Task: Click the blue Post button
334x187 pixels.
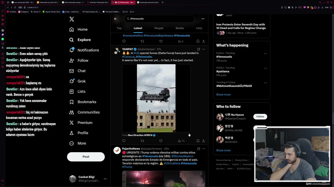Action: [86, 157]
